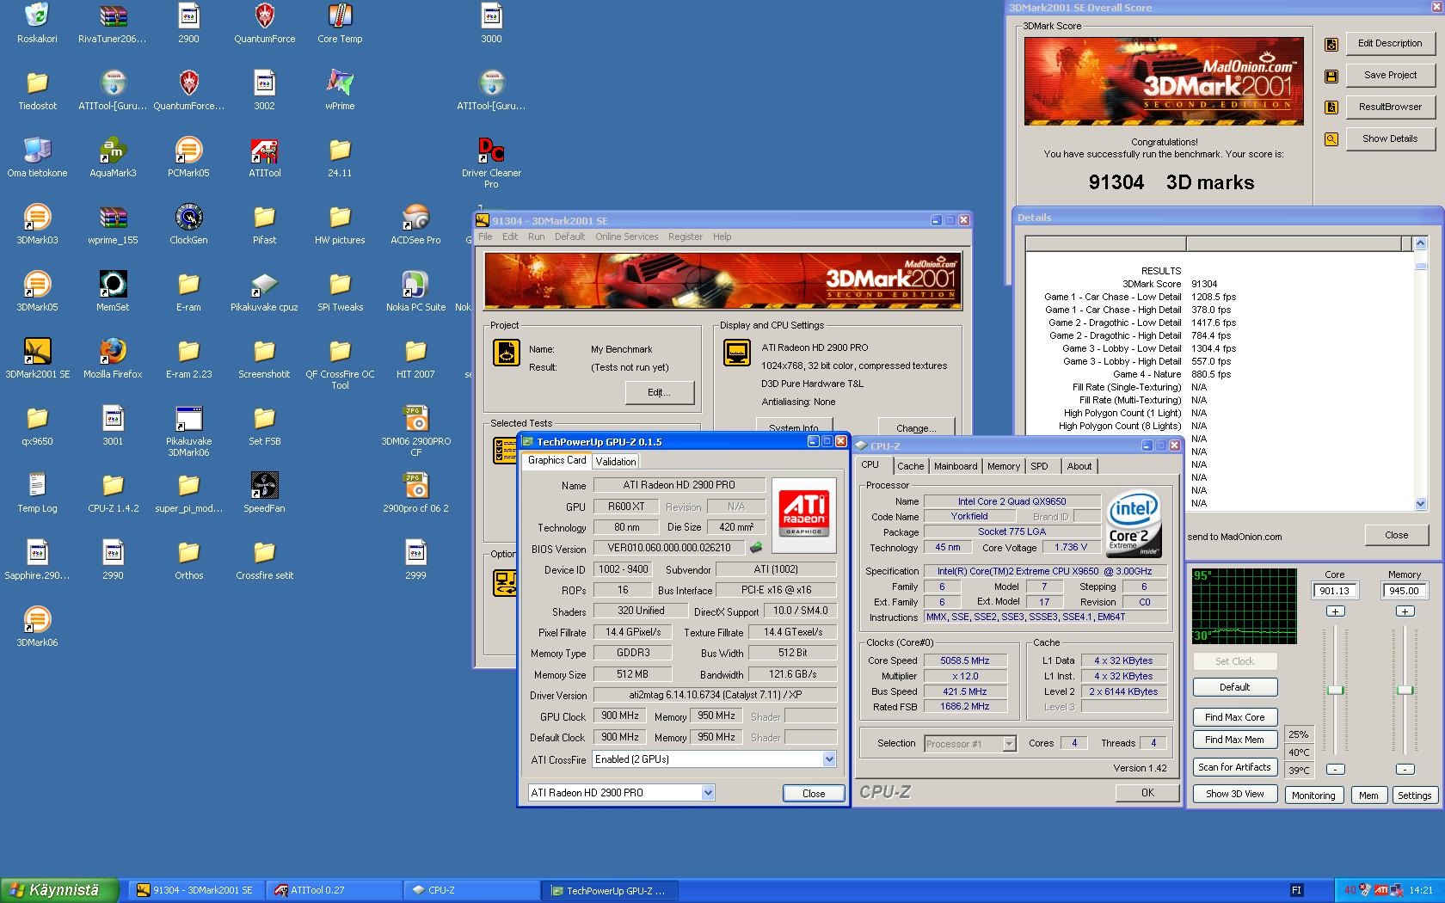Switch to the Validation tab in GPU-Z
Screen dimensions: 1445x903
[x=616, y=462]
